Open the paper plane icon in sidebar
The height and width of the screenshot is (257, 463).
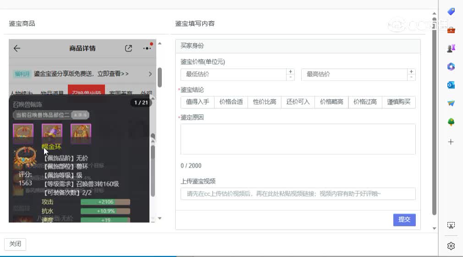451,103
